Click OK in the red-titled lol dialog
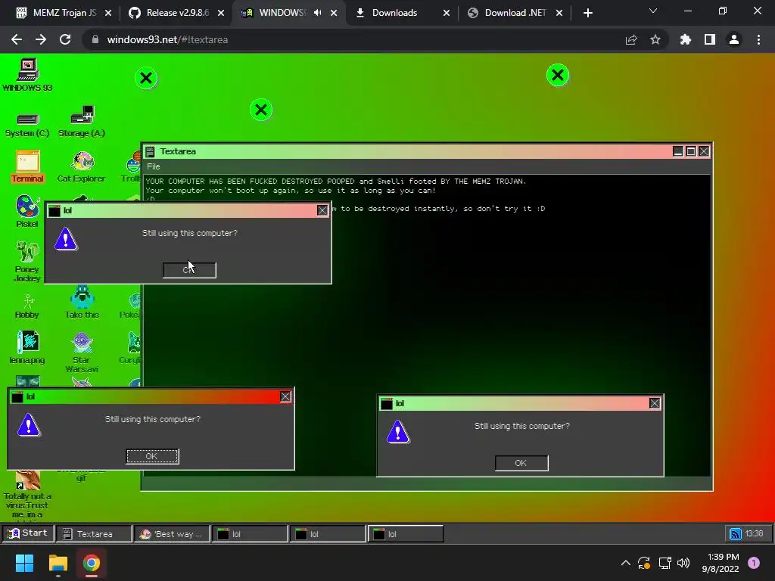 152,456
